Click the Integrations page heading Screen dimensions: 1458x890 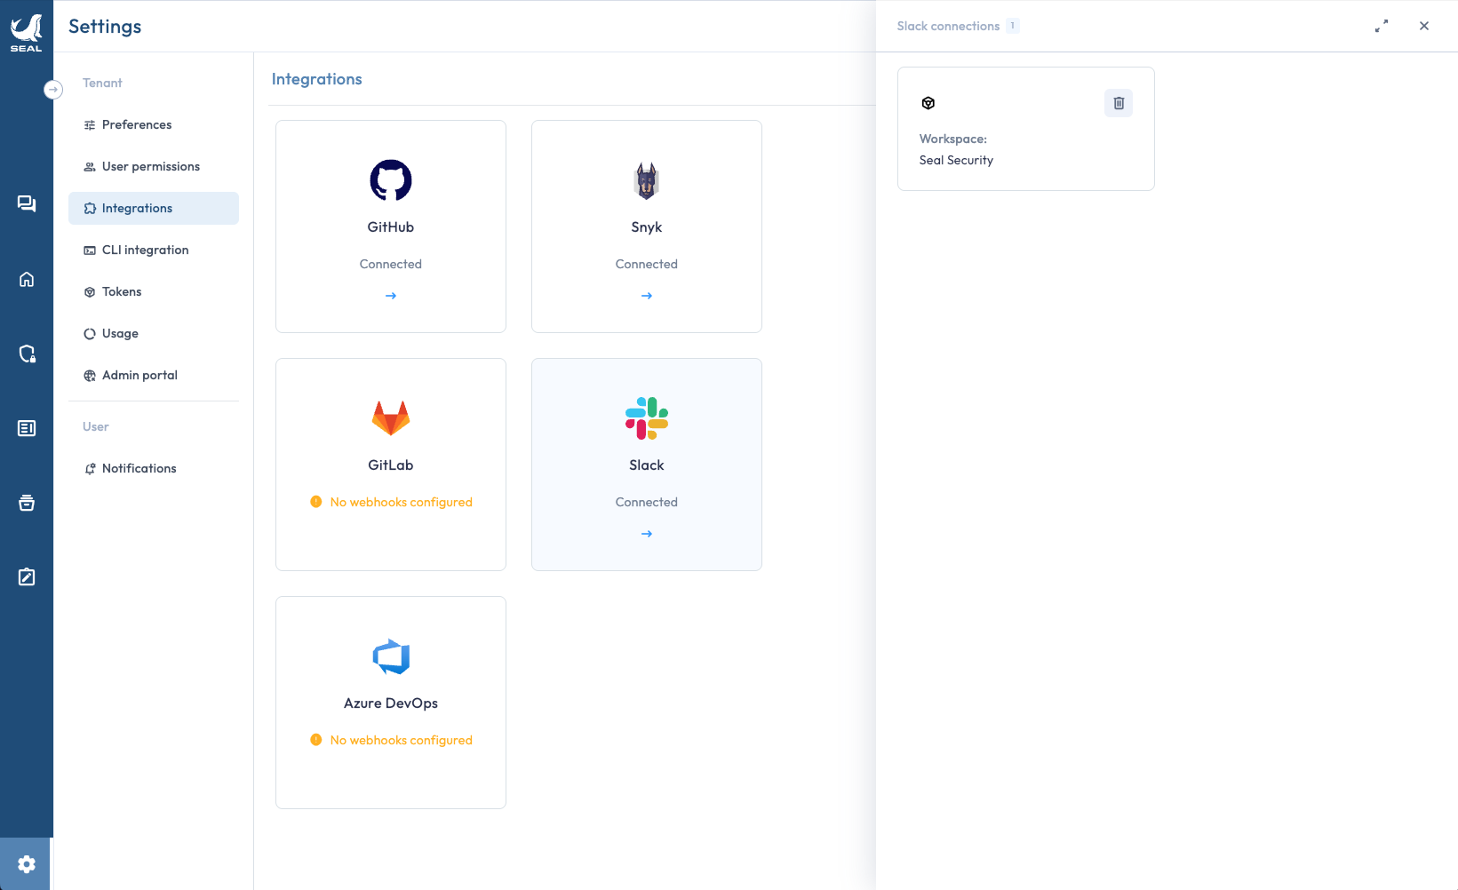tap(317, 79)
